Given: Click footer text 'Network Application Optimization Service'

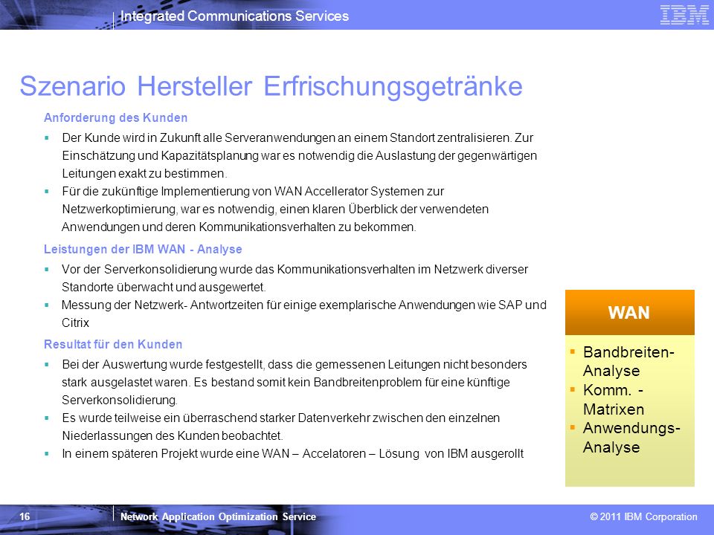Looking at the screenshot, I should pyautogui.click(x=218, y=516).
